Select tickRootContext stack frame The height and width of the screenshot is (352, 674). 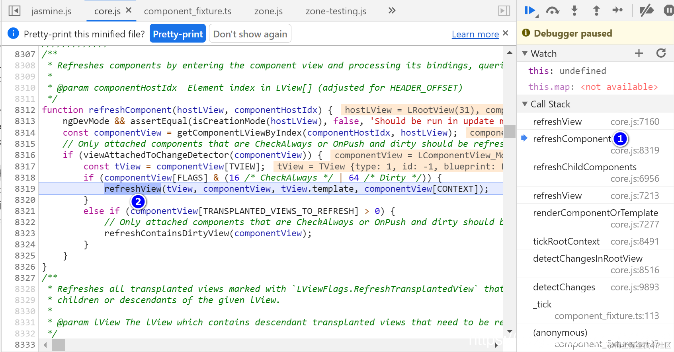[x=596, y=241]
